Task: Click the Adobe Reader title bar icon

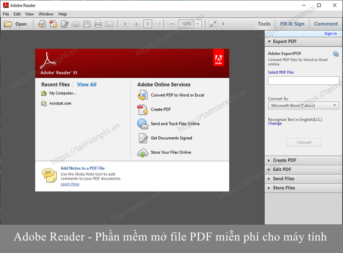Action: click(x=5, y=5)
